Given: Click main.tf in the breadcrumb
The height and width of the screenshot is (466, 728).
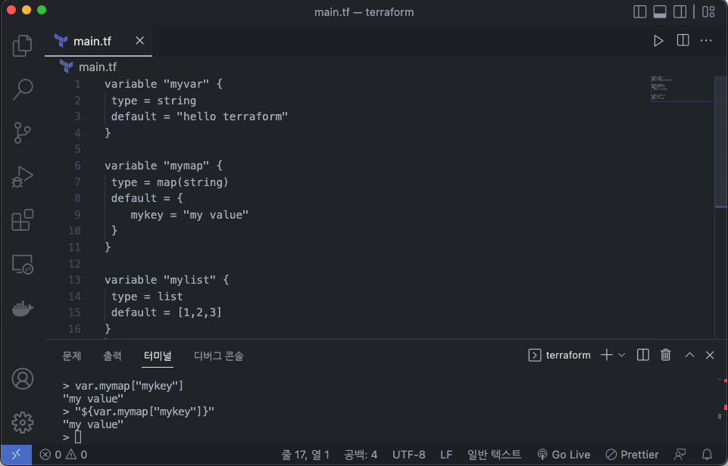Looking at the screenshot, I should tap(98, 67).
